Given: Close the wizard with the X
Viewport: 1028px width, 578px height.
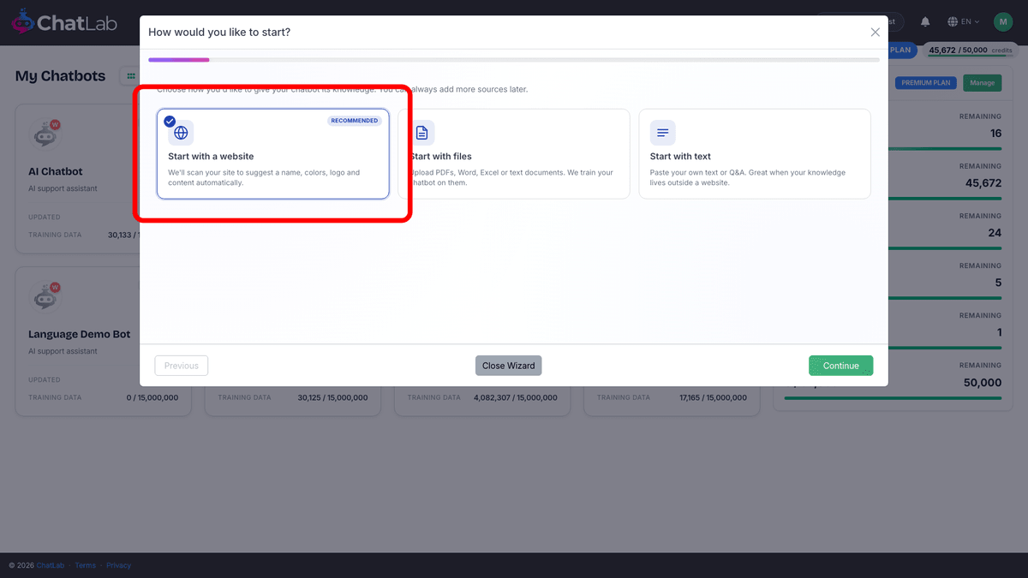Looking at the screenshot, I should click(x=875, y=32).
